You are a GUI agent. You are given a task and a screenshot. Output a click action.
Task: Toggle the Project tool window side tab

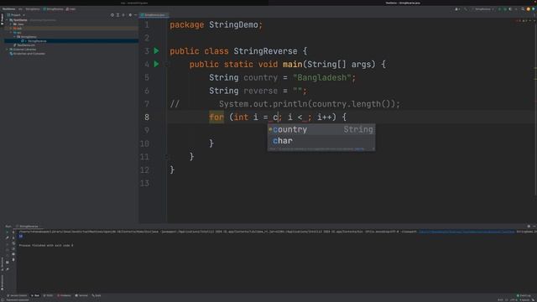(x=2, y=18)
